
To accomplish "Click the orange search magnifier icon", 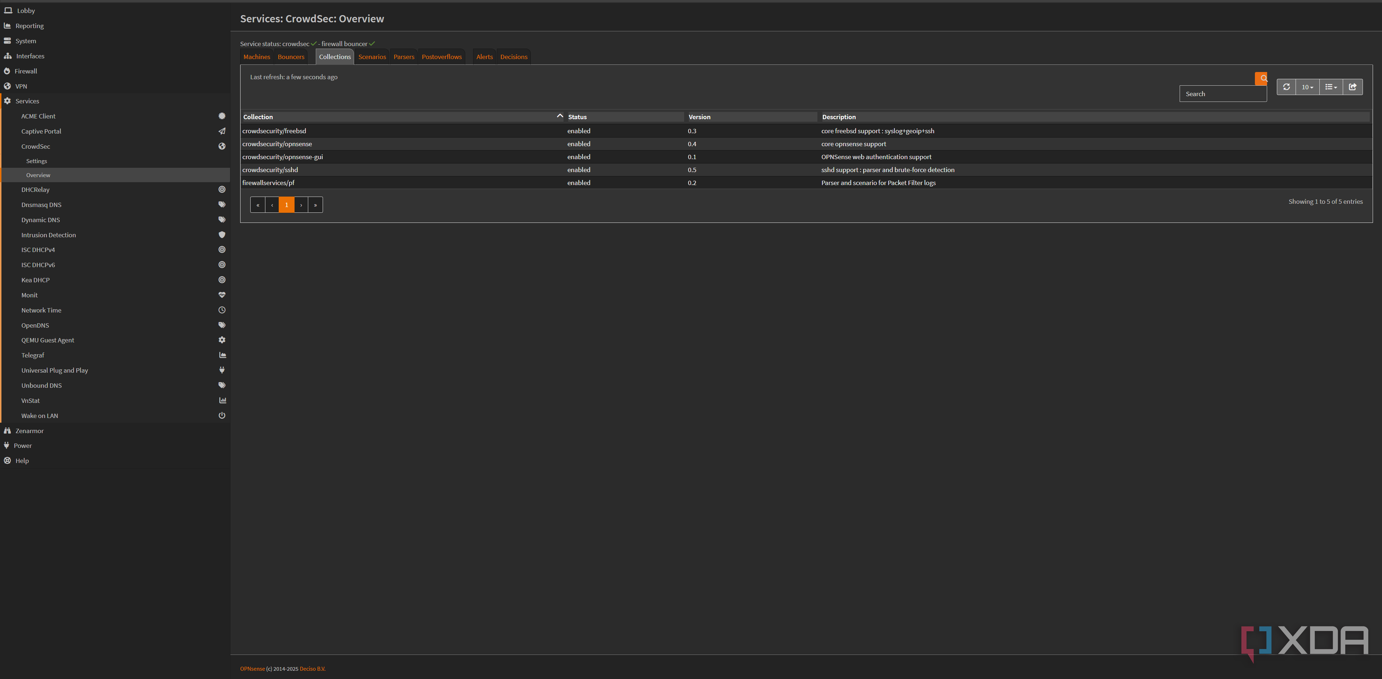I will 1261,78.
